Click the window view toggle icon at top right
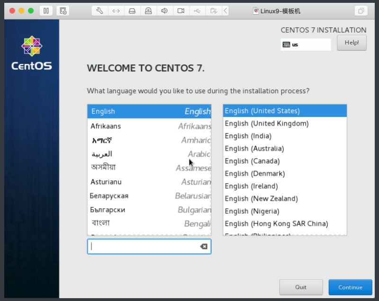This screenshot has height=301, width=379. [x=361, y=11]
